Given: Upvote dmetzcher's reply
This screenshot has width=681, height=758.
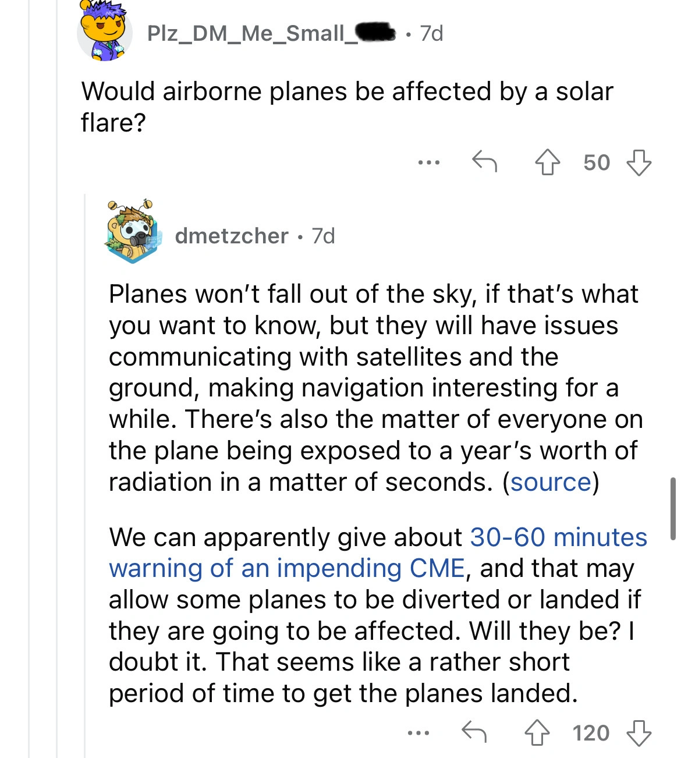Looking at the screenshot, I should [x=537, y=733].
